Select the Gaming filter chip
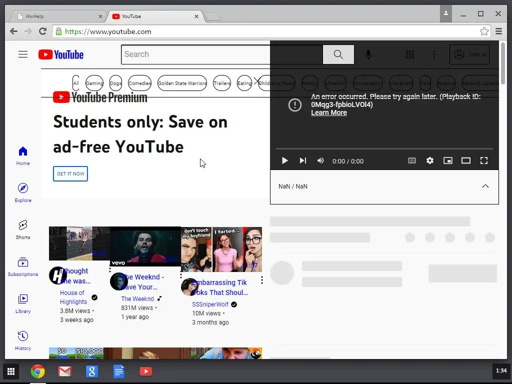Image resolution: width=512 pixels, height=384 pixels. coord(94,83)
